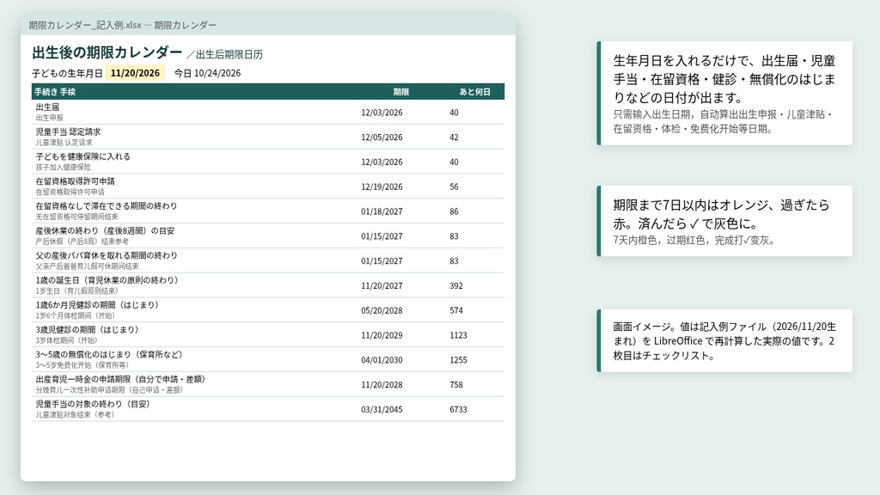Click 83 in the 父の産後パパ育休 row
This screenshot has height=495, width=880.
click(x=454, y=260)
